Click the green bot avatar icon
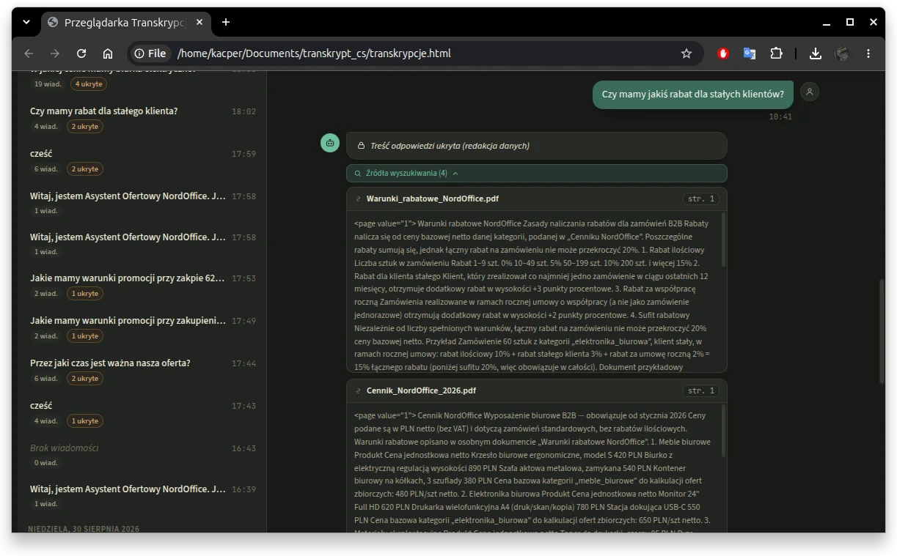 tap(330, 143)
